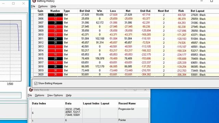Click the Spin column header
Image resolution: width=219 pixels, height=123 pixels.
pos(40,11)
